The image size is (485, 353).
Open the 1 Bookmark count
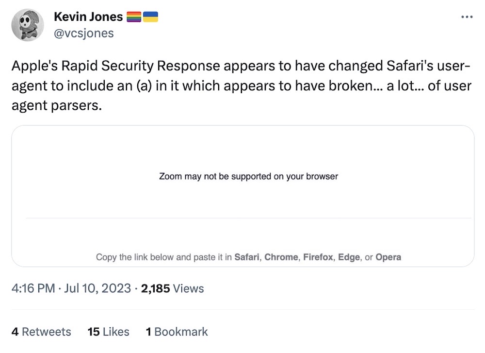point(177,332)
